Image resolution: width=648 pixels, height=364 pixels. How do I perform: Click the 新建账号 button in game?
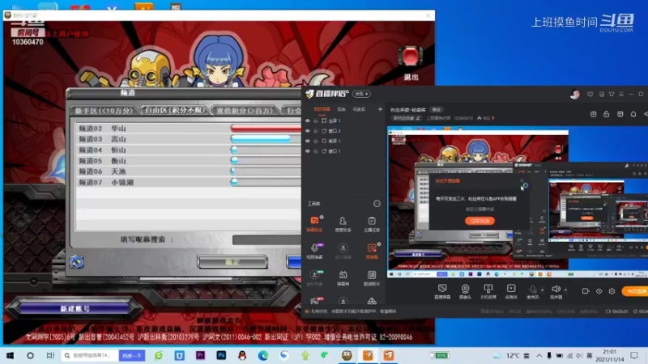coord(75,309)
